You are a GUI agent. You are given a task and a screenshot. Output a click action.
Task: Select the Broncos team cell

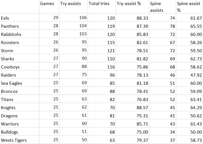(x=9, y=92)
